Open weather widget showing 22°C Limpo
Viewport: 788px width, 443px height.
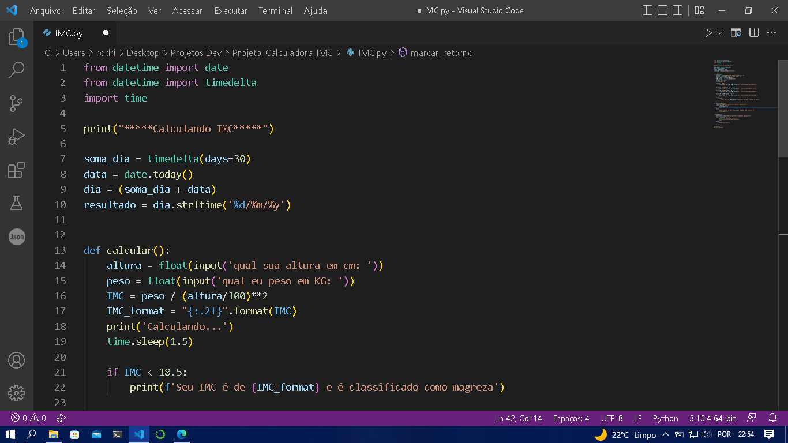(625, 434)
